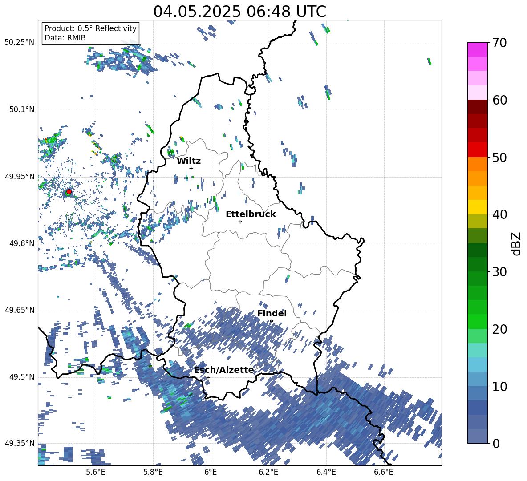The image size is (527, 481).
Task: Click the red radar site marker
Action: tap(69, 192)
